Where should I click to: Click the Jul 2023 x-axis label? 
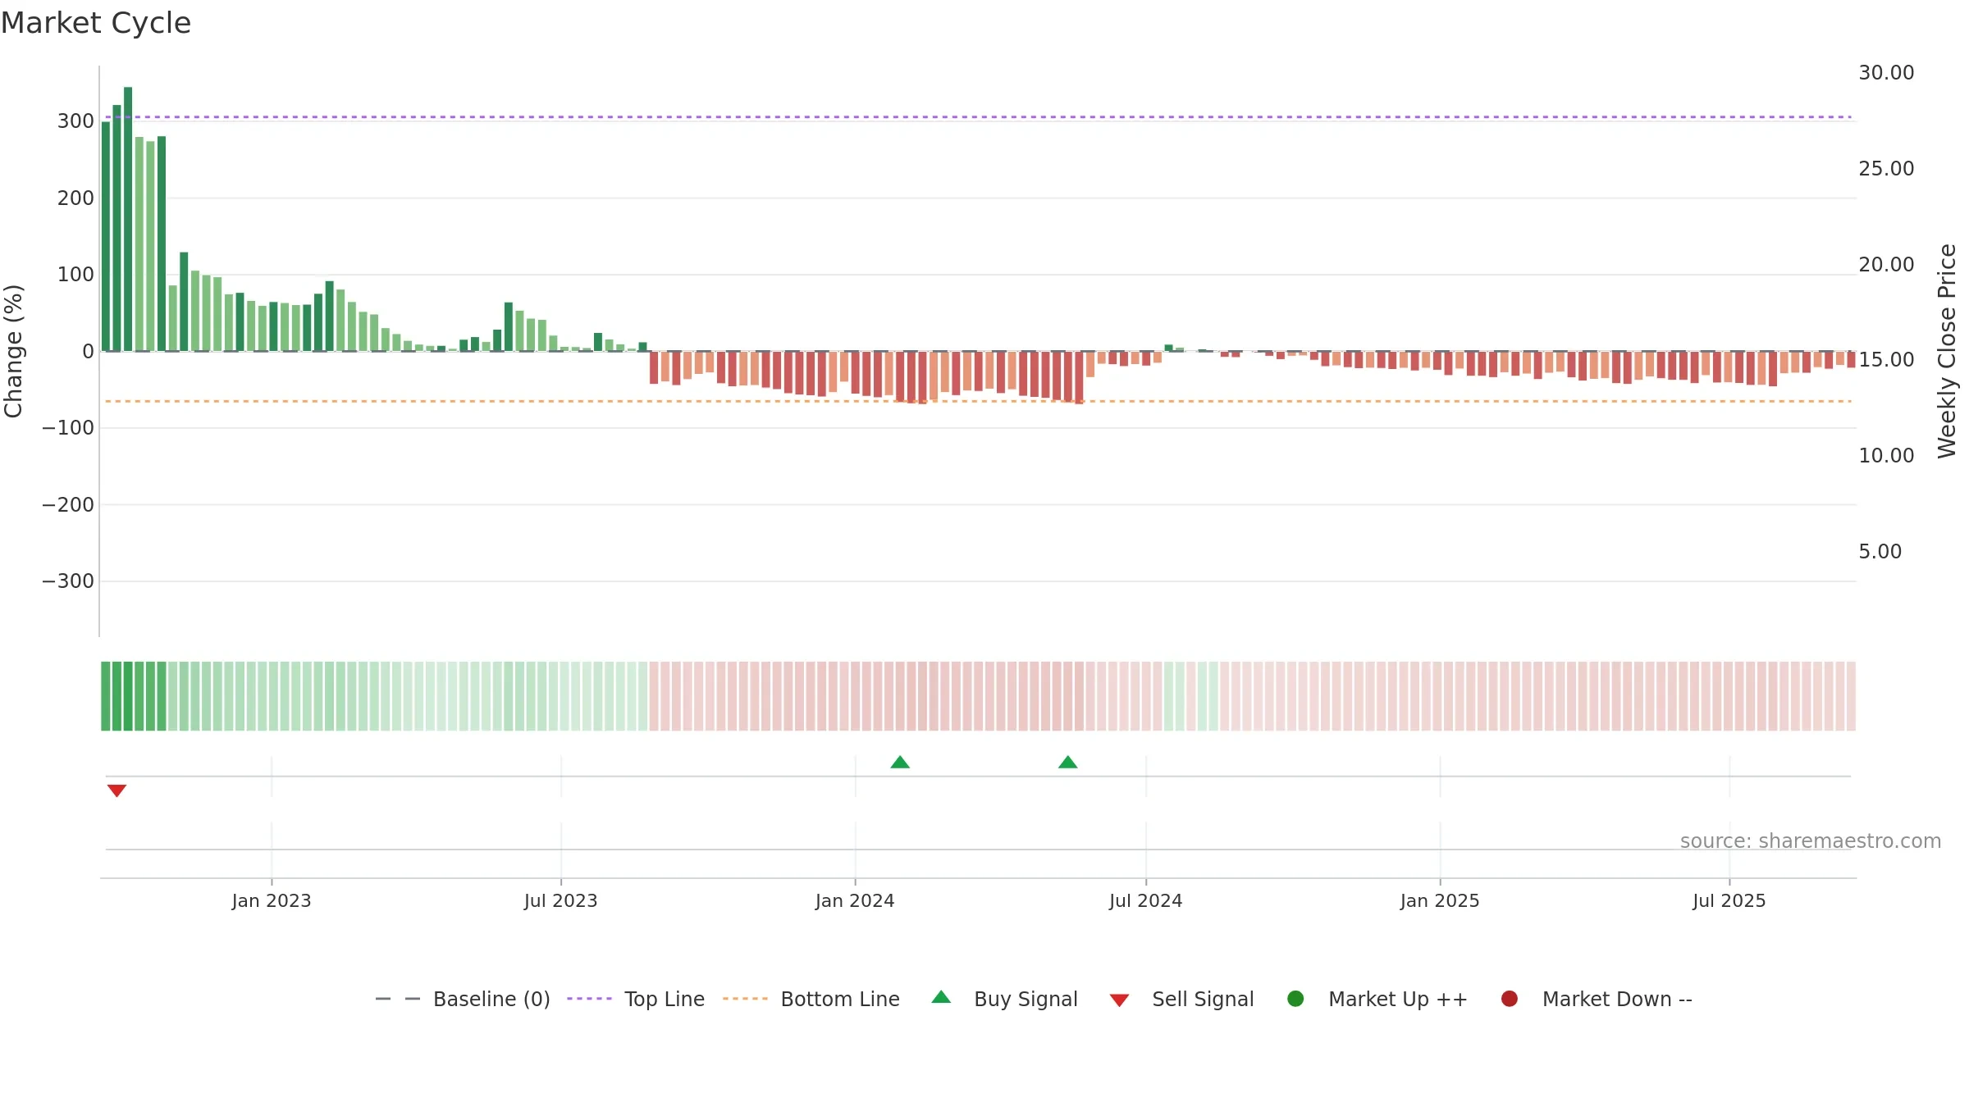[561, 900]
